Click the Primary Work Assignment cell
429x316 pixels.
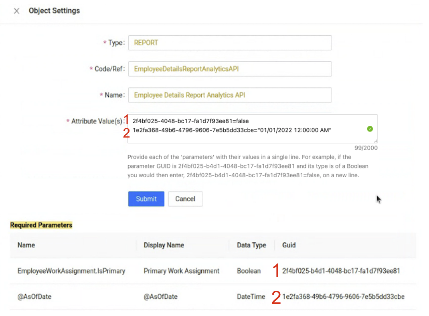click(x=181, y=271)
